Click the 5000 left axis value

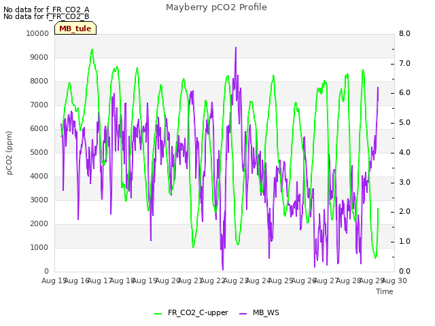pyautogui.click(x=39, y=152)
